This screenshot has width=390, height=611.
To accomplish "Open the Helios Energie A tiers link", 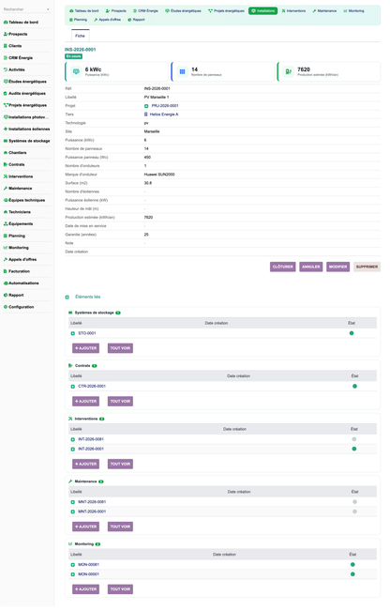I will coord(164,115).
